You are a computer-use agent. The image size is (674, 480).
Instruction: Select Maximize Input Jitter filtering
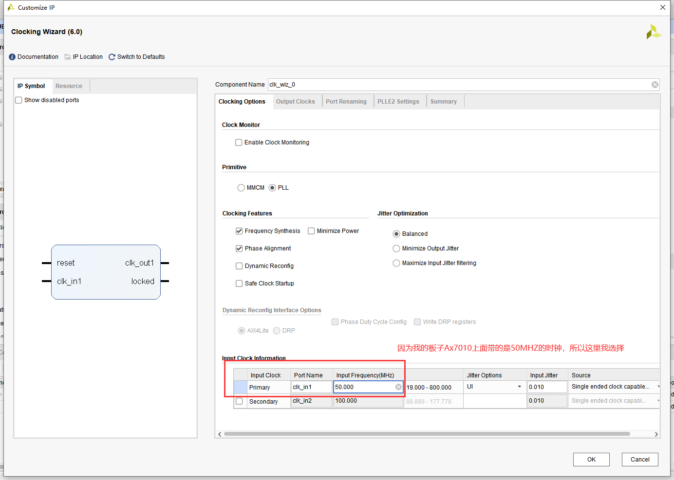click(x=396, y=263)
